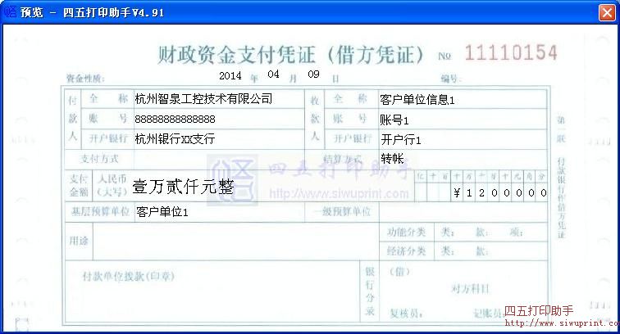This screenshot has height=334, width=620.
Task: Select payee name 客户单位信息1
Action: pyautogui.click(x=417, y=100)
